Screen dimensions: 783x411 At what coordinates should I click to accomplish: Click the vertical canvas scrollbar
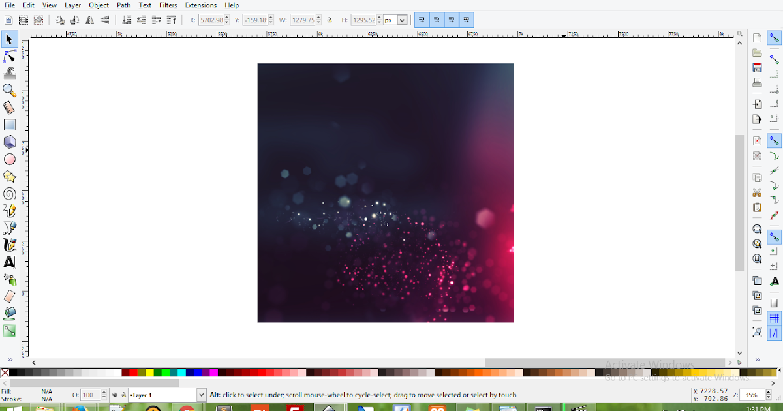pos(739,203)
